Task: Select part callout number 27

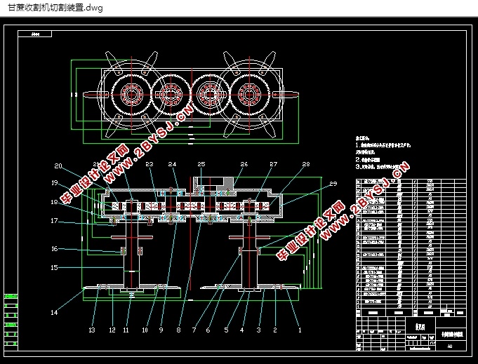Action: click(x=274, y=164)
